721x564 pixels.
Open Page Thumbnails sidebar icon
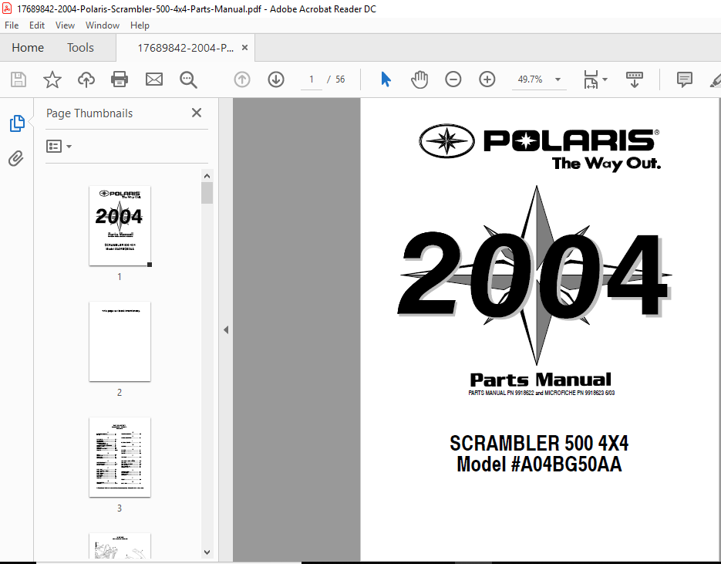tap(16, 123)
